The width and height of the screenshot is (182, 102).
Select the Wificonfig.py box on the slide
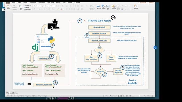click(x=44, y=59)
